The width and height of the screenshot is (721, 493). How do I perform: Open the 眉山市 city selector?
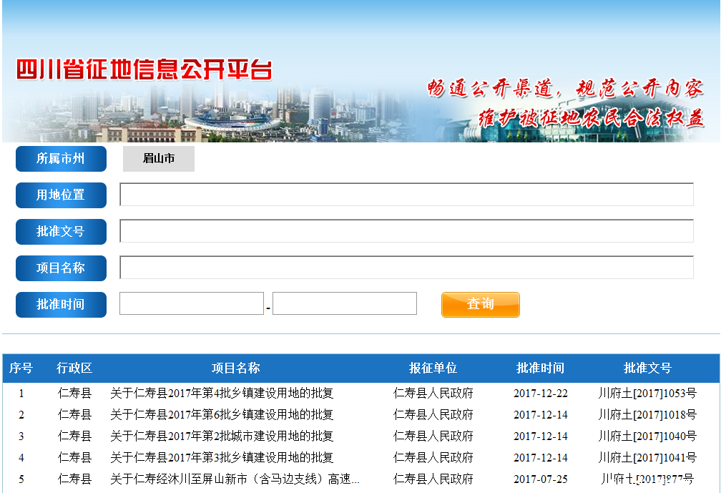(x=159, y=159)
